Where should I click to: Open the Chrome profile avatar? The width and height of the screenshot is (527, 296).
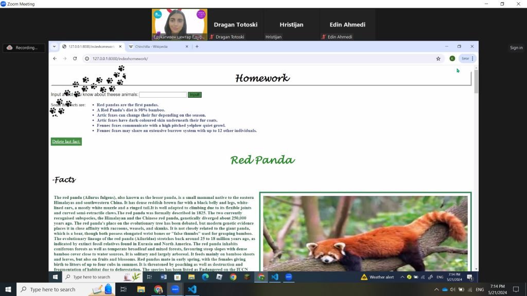click(452, 59)
